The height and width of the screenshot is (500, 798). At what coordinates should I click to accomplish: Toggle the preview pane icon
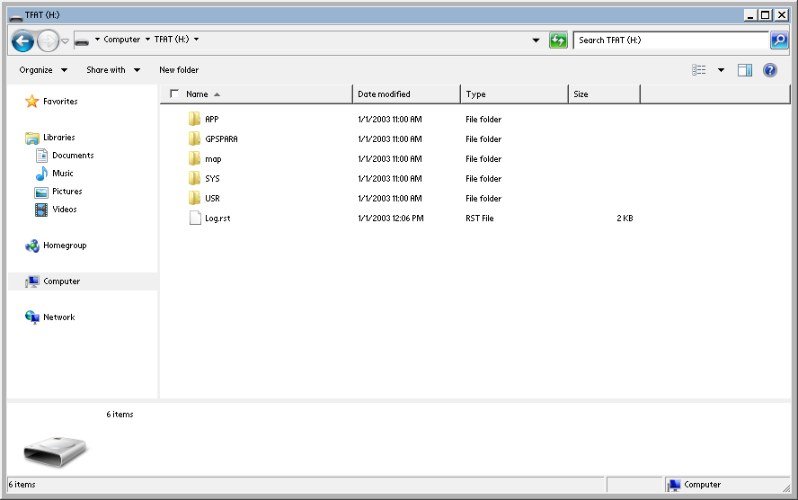(745, 70)
